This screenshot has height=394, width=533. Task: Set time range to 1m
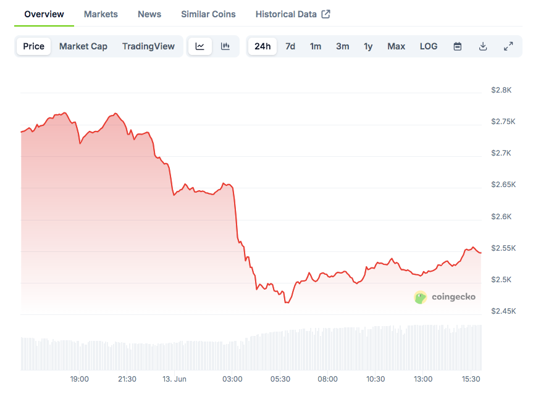(316, 46)
